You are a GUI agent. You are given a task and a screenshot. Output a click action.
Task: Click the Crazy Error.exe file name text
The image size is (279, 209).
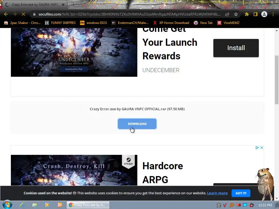point(137,109)
